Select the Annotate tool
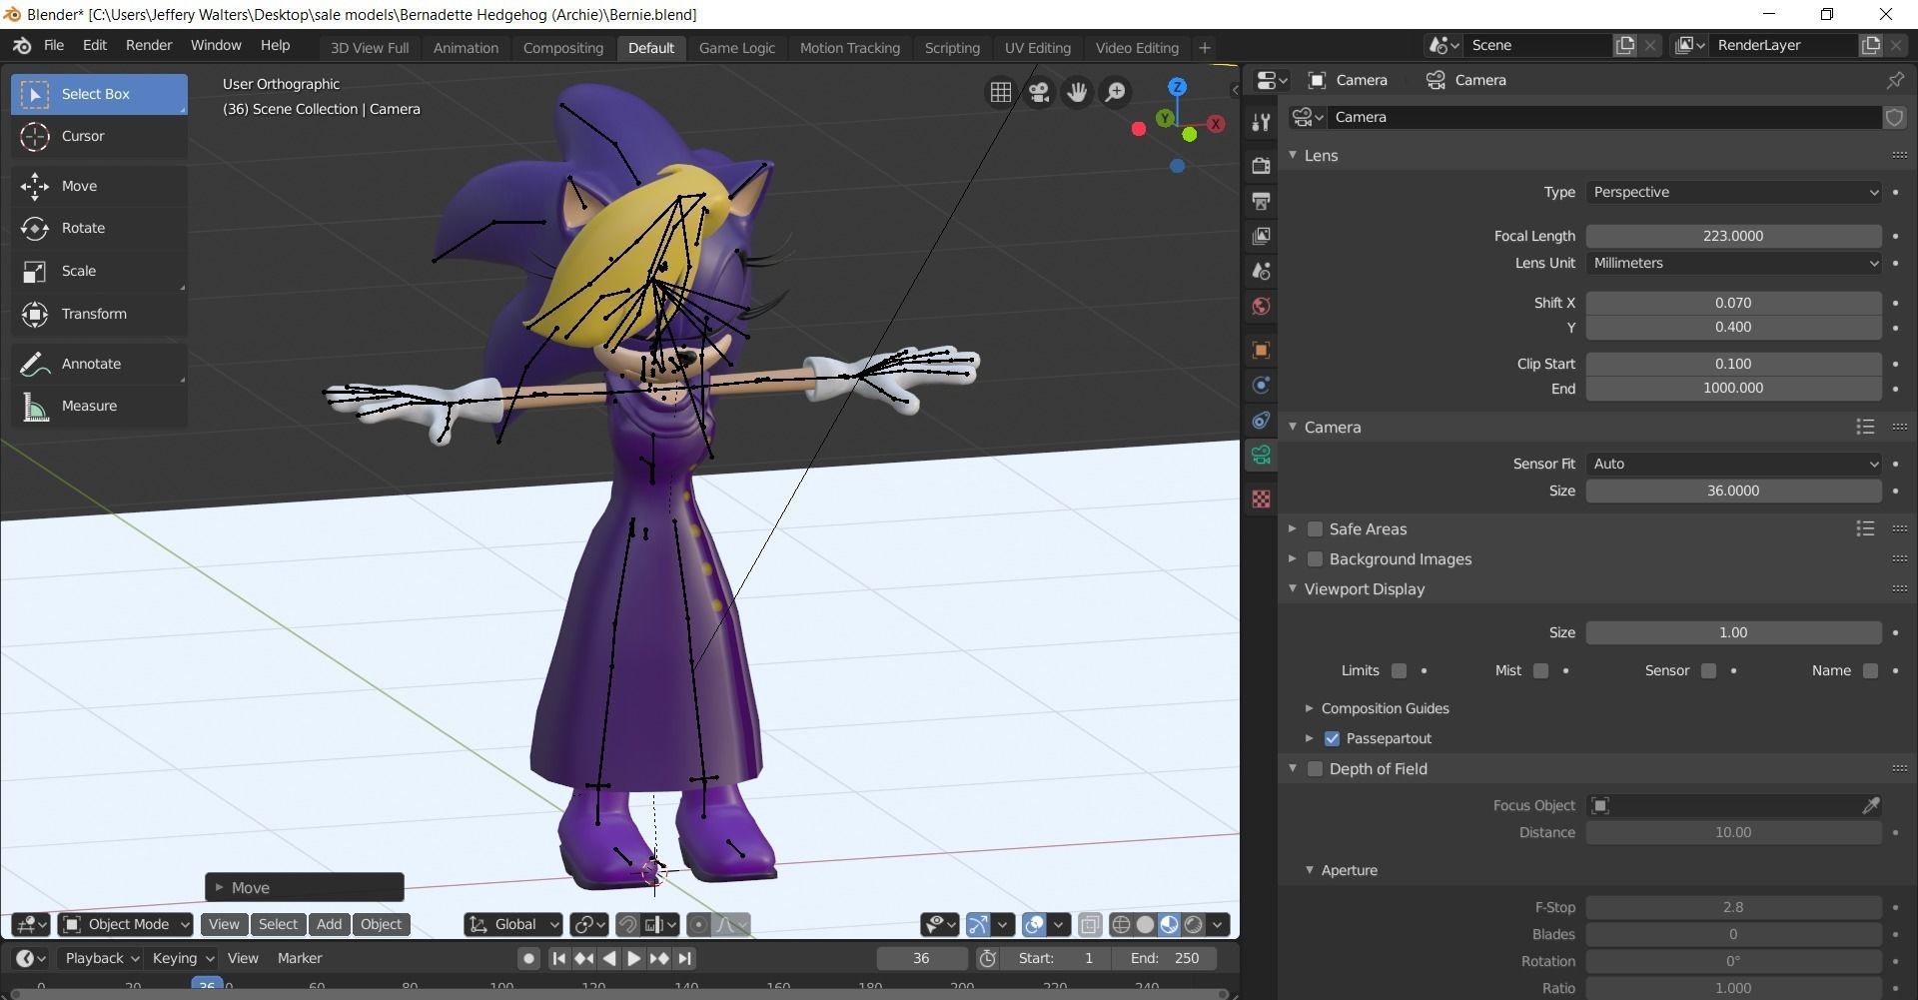The height and width of the screenshot is (1000, 1918). click(x=99, y=364)
